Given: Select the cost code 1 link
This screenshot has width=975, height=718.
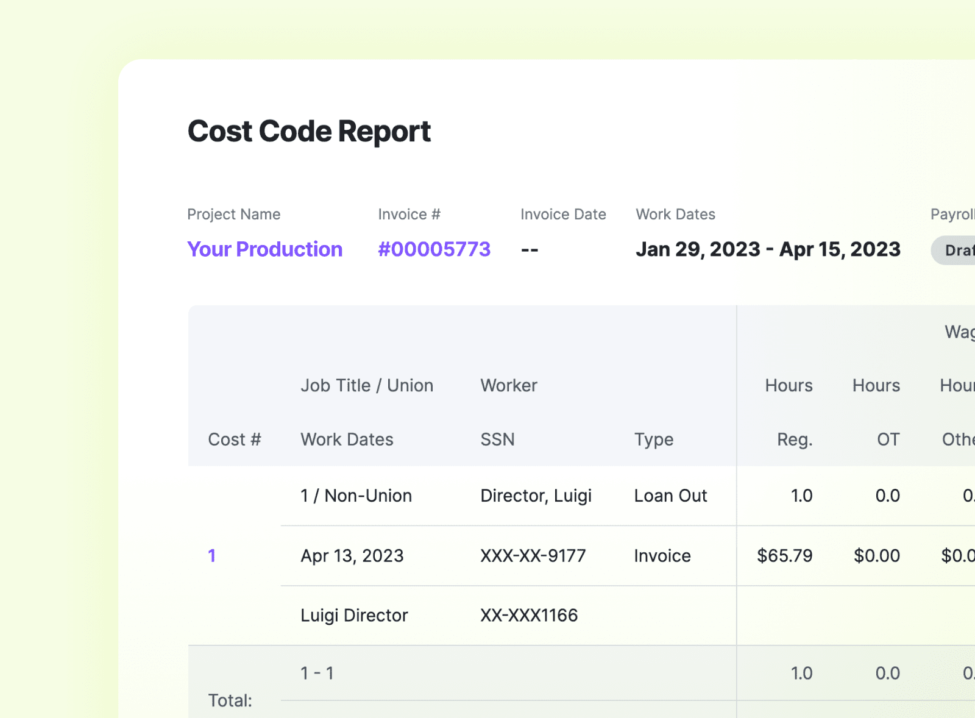Looking at the screenshot, I should [212, 555].
